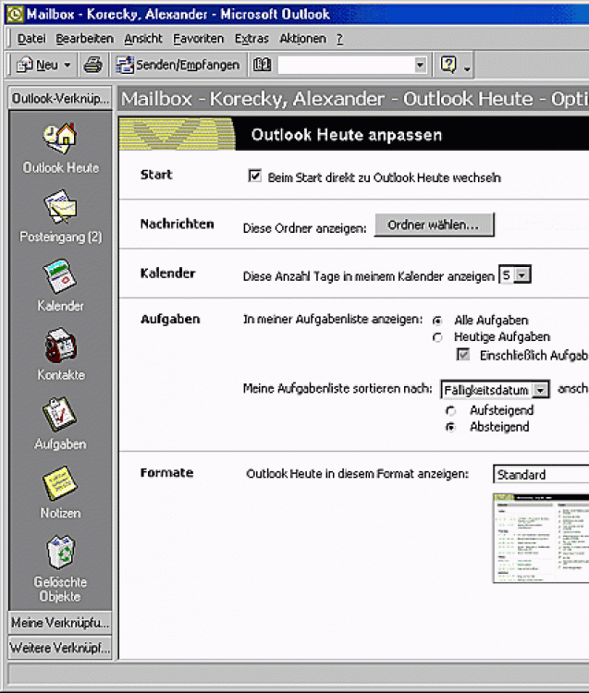This screenshot has width=589, height=693.
Task: Select Alle Aufgaben radio button
Action: pyautogui.click(x=437, y=321)
